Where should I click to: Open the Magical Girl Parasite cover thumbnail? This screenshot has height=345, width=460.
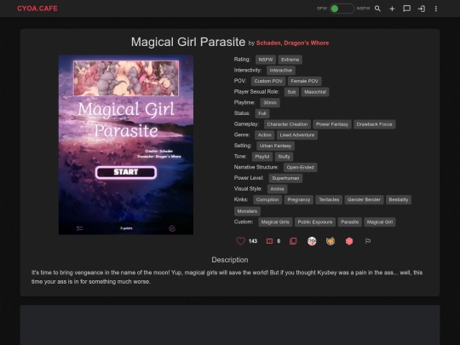(x=126, y=145)
